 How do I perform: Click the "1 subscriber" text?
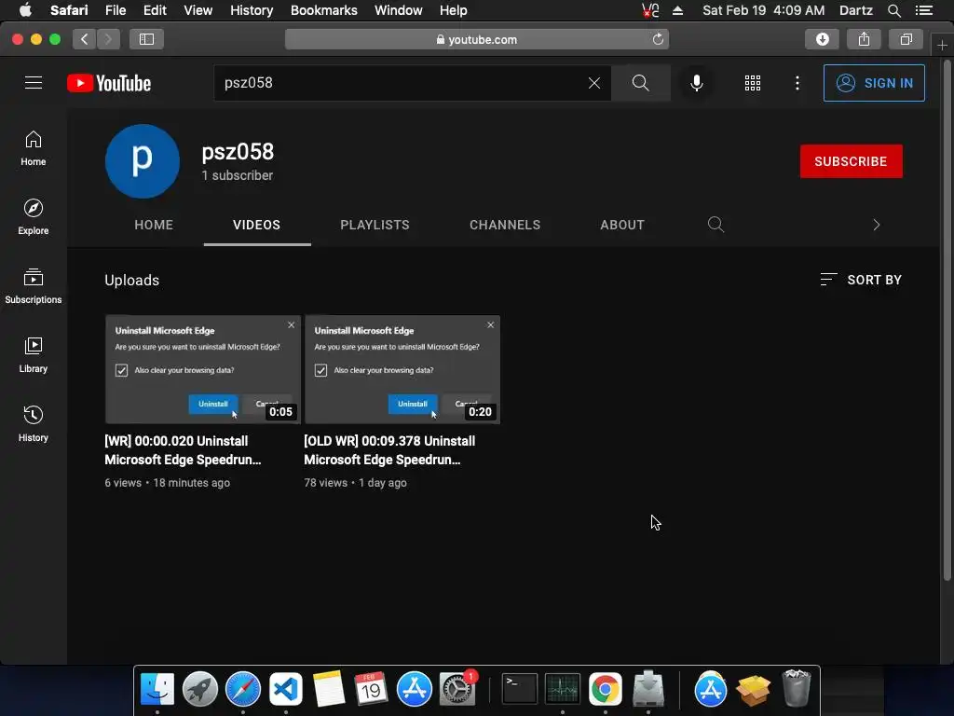238,175
